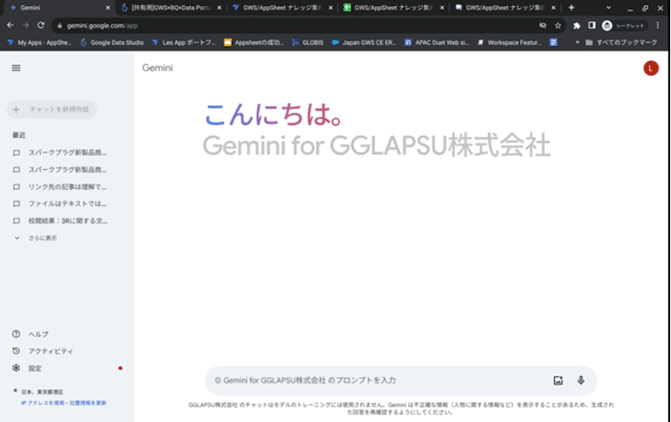Click the 最近 recent section label

click(19, 135)
